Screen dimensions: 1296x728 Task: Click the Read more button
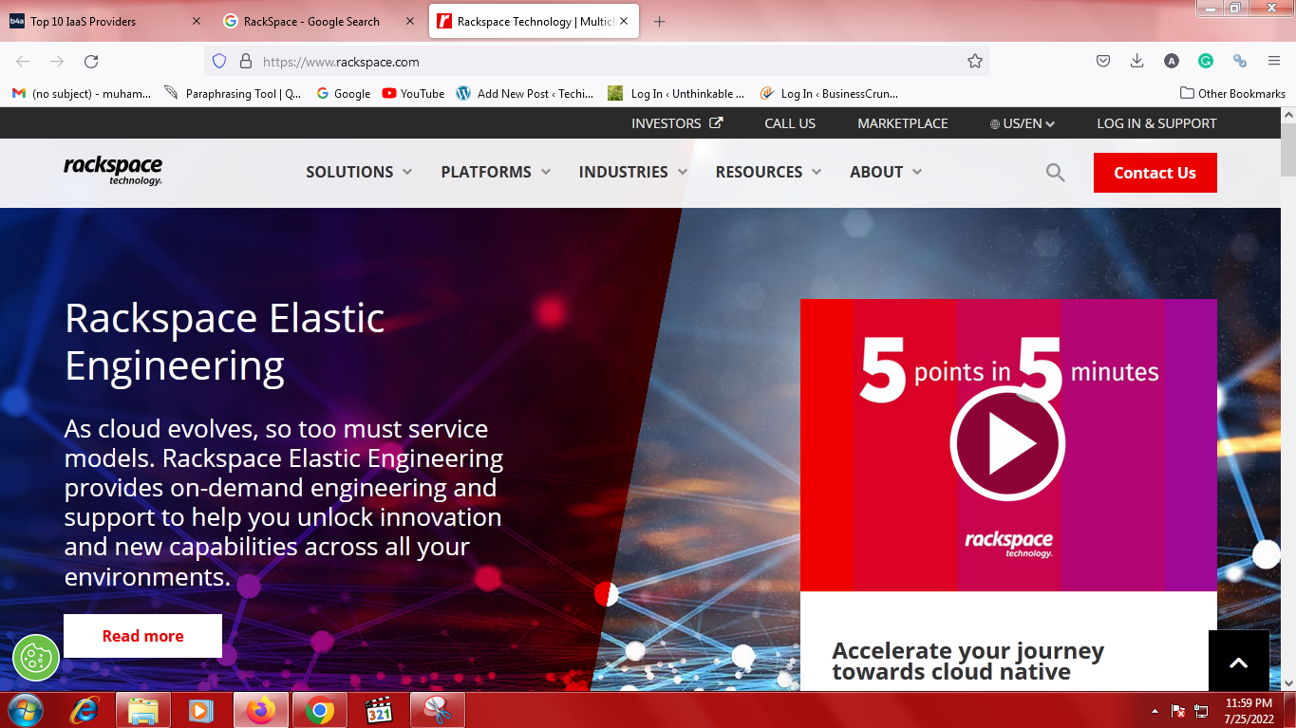click(x=142, y=636)
